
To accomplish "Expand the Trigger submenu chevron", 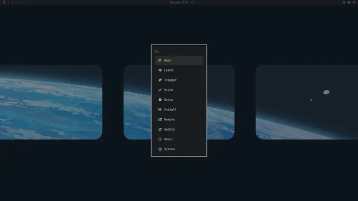I will click(200, 80).
